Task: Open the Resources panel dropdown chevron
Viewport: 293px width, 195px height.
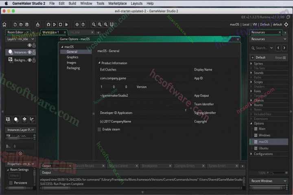Action: click(285, 39)
